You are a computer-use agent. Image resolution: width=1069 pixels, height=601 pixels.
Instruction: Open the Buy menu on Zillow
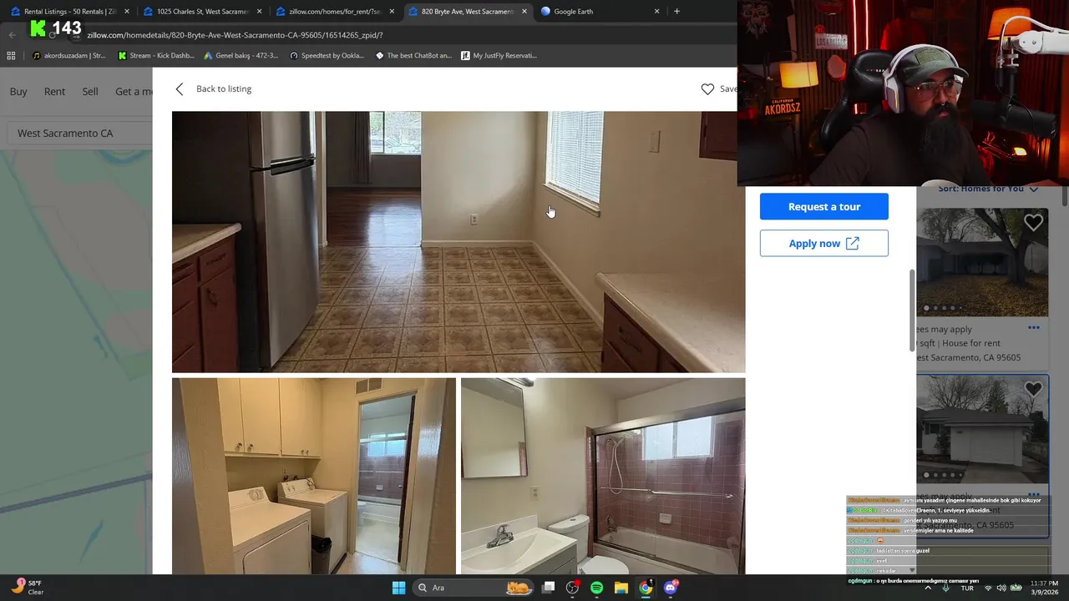click(x=18, y=92)
